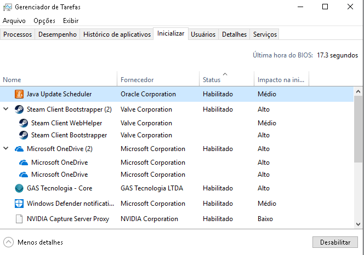Viewport: 364px width, 255px height.
Task: Click the Java Update Scheduler icon
Action: click(x=19, y=94)
